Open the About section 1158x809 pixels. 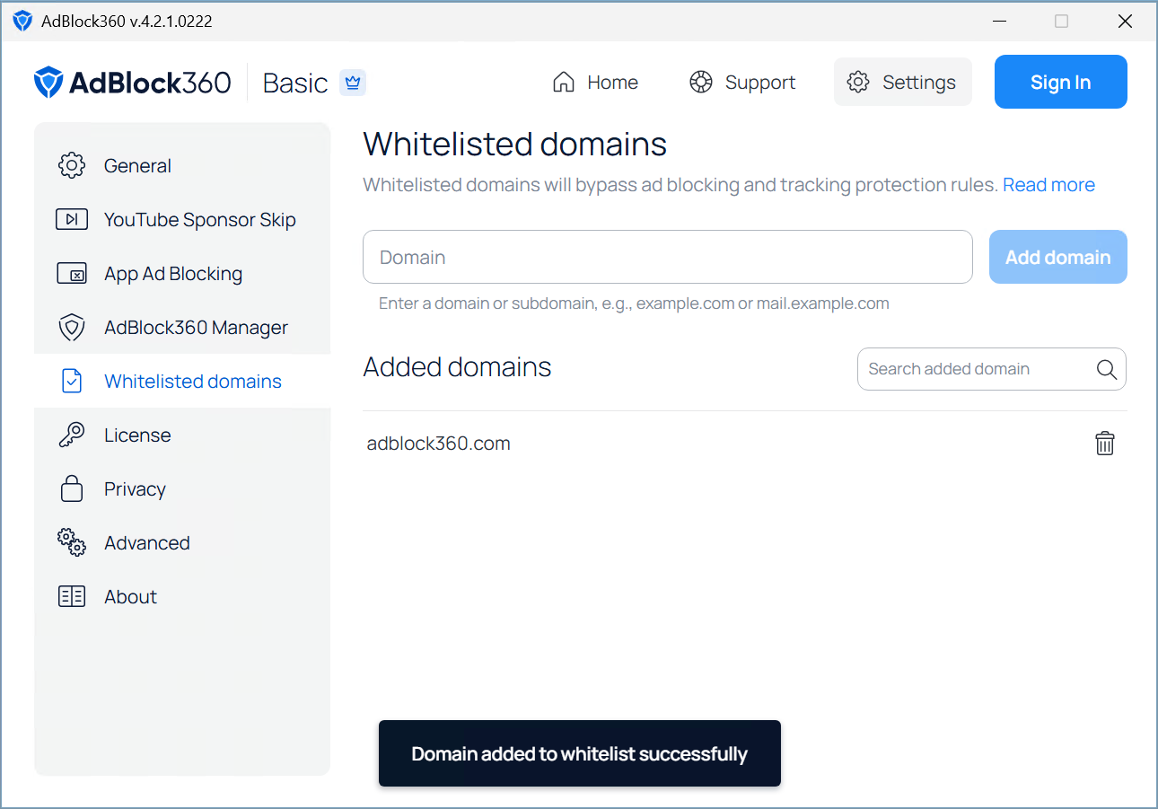click(x=182, y=596)
